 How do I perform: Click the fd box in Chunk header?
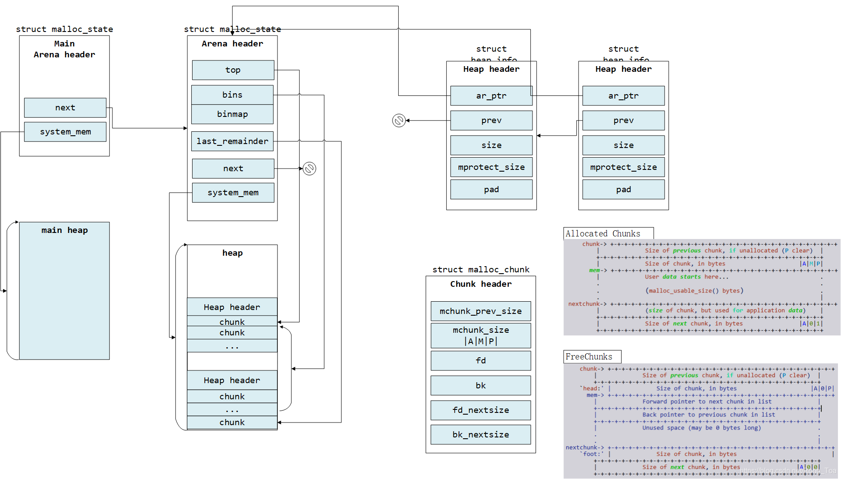coord(480,361)
